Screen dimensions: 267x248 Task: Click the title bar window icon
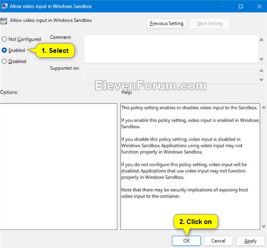[4, 6]
